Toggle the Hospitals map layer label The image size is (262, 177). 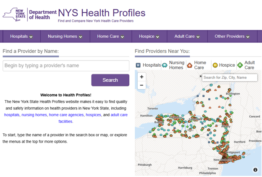(x=152, y=65)
